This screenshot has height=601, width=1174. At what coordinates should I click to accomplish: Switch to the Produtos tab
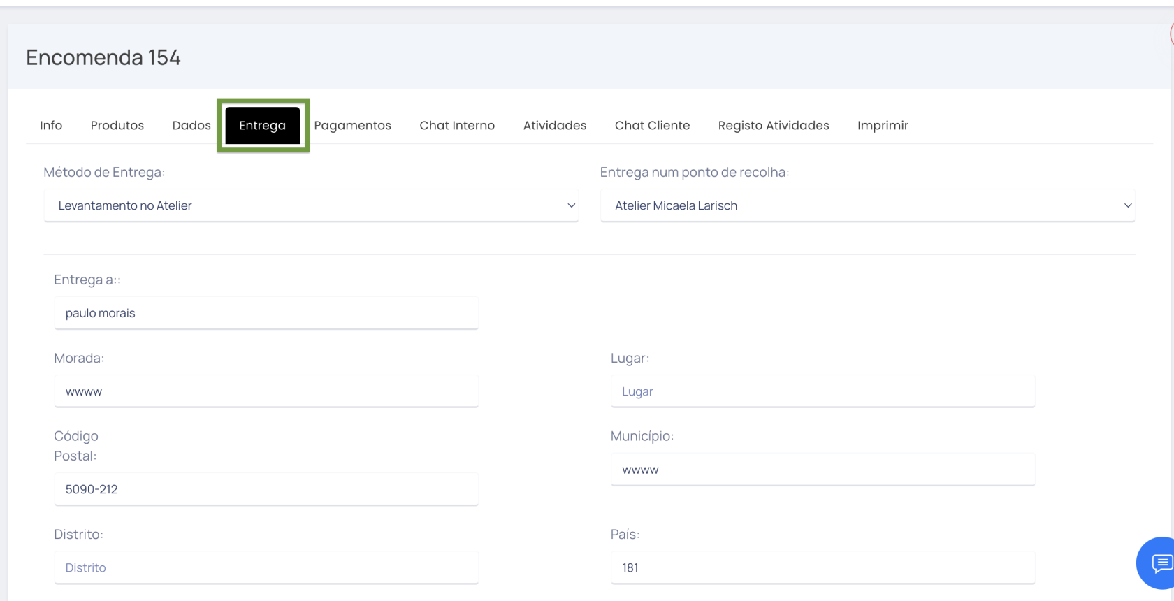117,126
